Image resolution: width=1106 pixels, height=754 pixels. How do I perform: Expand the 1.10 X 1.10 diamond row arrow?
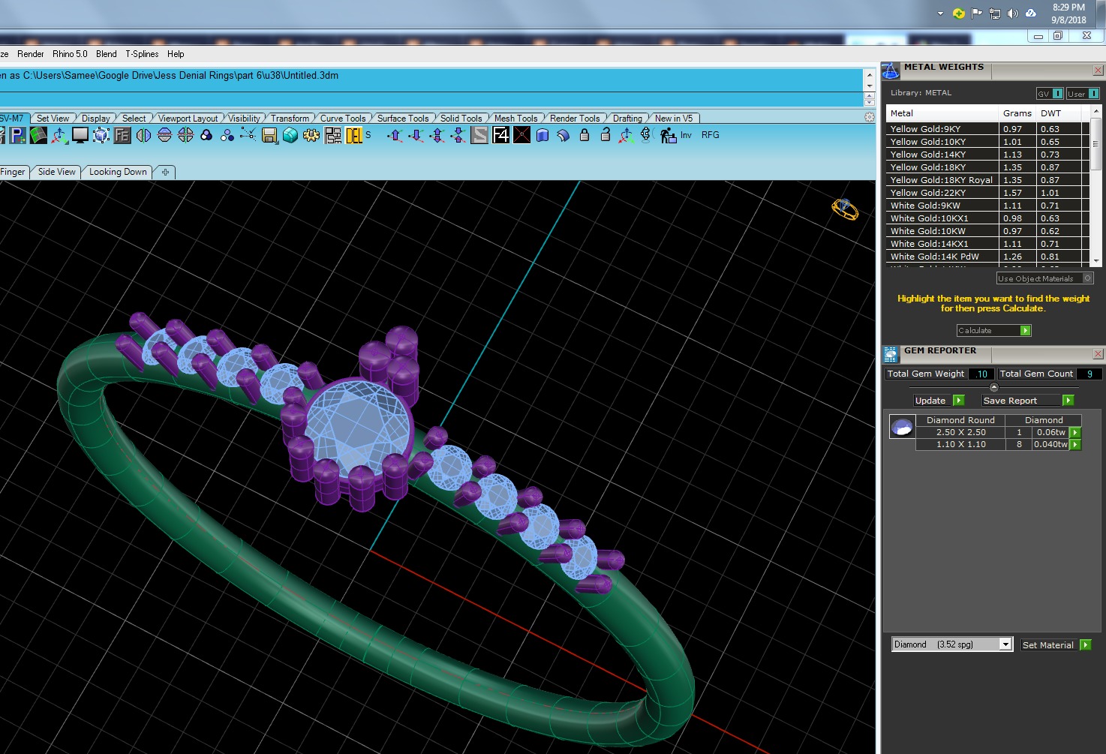pyautogui.click(x=1075, y=444)
